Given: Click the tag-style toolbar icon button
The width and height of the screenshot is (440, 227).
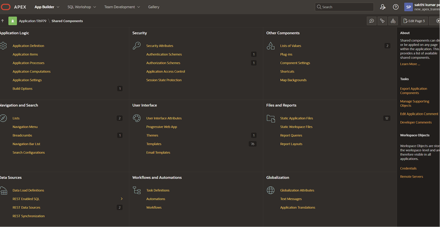Looking at the screenshot, I should click(382, 21).
